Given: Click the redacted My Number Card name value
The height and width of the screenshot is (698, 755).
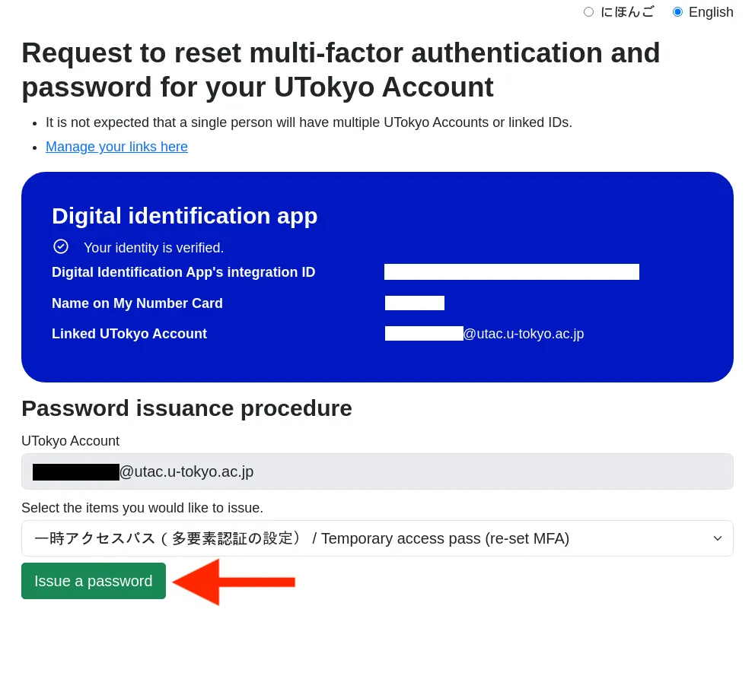Looking at the screenshot, I should click(415, 303).
